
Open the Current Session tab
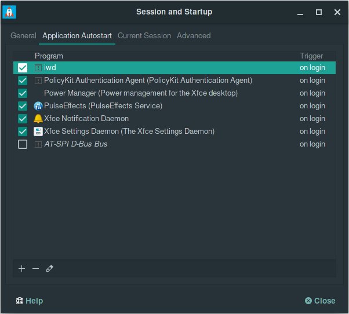(x=144, y=35)
